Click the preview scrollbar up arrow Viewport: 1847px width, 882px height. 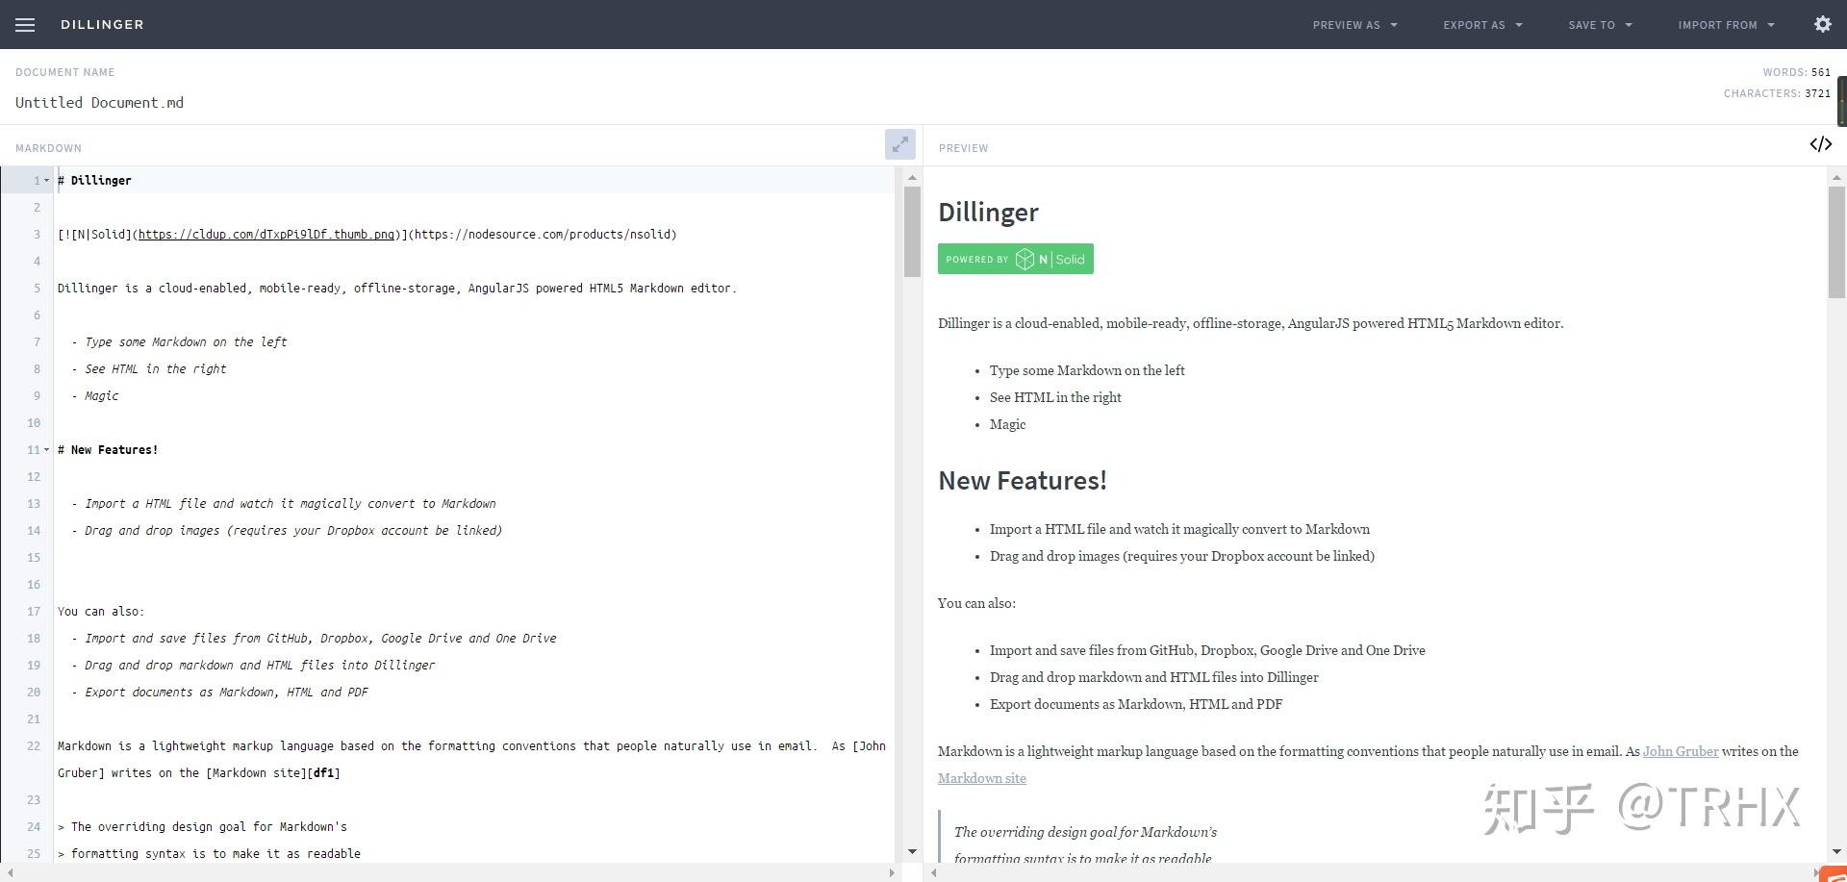(x=1836, y=178)
